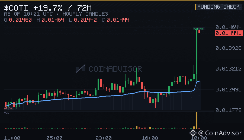
Task: Click the VOL volume panel label
Action: pos(7,113)
